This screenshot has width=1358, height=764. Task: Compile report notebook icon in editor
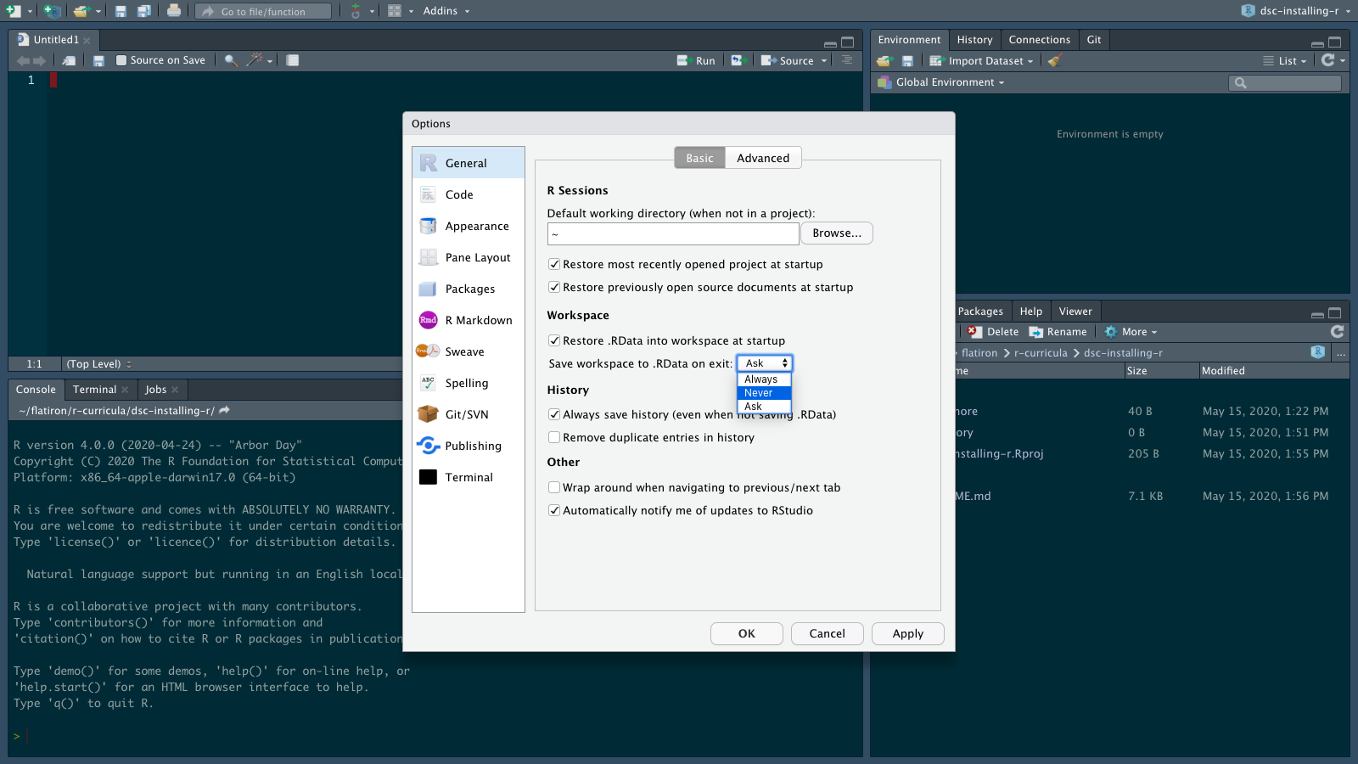point(293,60)
